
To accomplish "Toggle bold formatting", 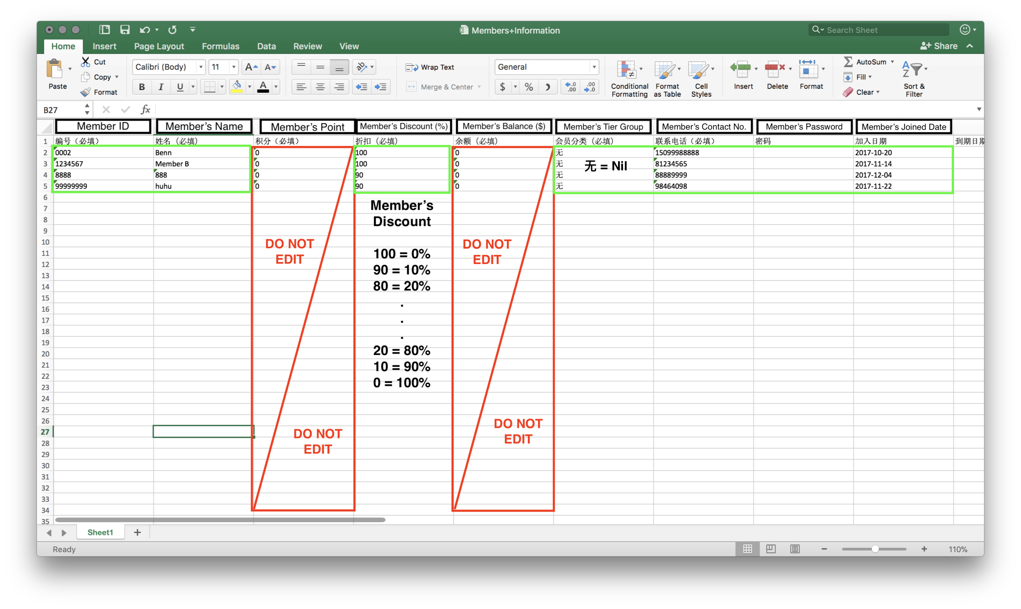I will (141, 86).
